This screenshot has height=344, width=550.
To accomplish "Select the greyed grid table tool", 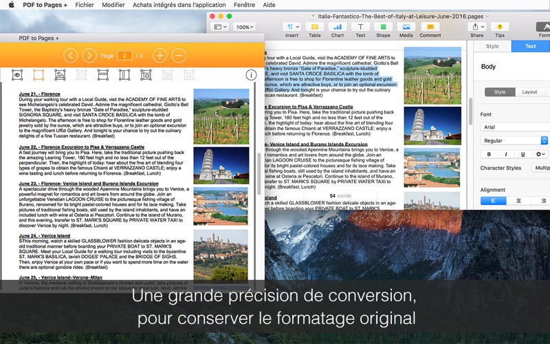I will pyautogui.click(x=188, y=75).
